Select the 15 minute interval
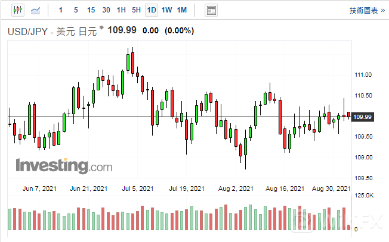 [x=91, y=10]
